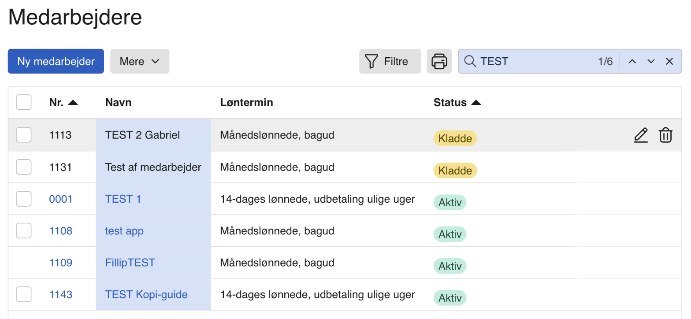Click the Aktiv badge for TEST 1
This screenshot has width=691, height=319.
click(450, 202)
